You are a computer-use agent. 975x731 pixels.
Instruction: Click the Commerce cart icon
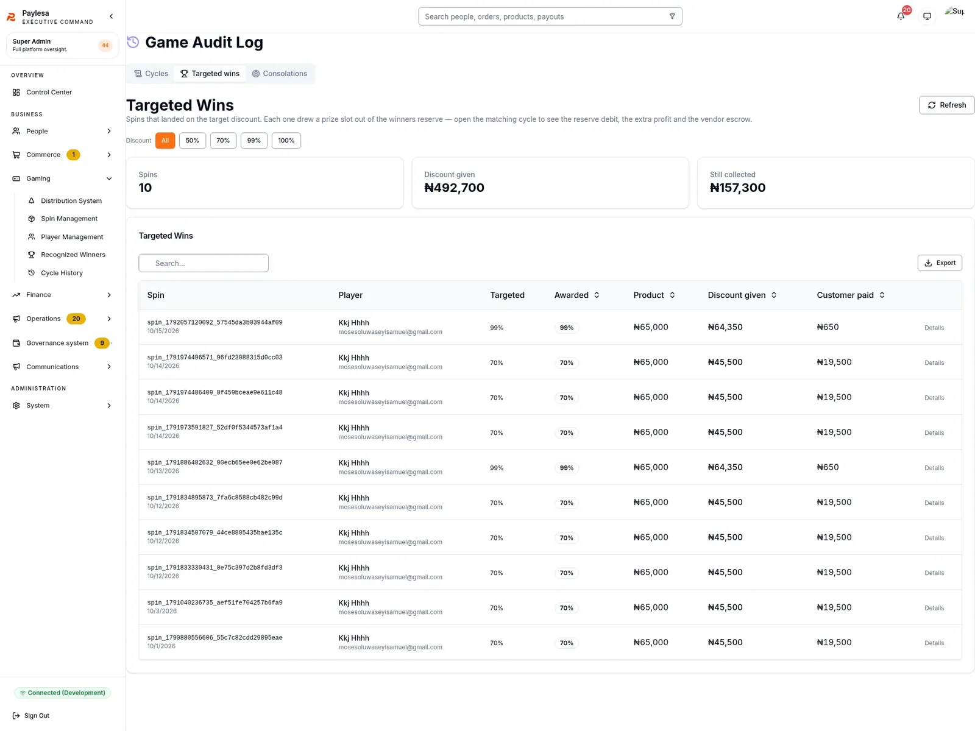(x=16, y=155)
